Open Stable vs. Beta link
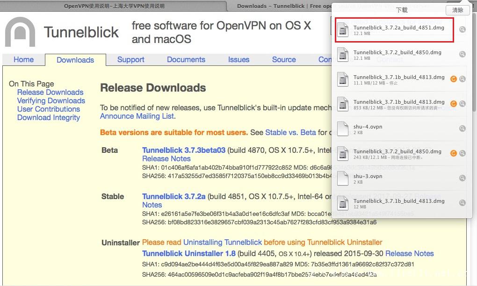The image size is (477, 286). [290, 133]
